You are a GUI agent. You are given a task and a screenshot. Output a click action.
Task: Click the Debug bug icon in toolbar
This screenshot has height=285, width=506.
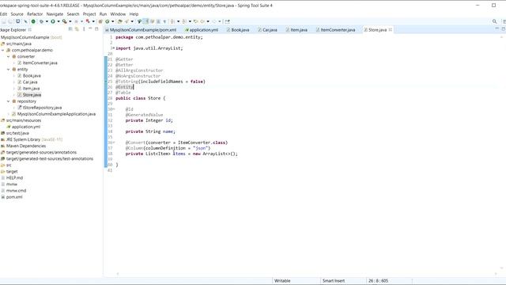(x=41, y=21)
